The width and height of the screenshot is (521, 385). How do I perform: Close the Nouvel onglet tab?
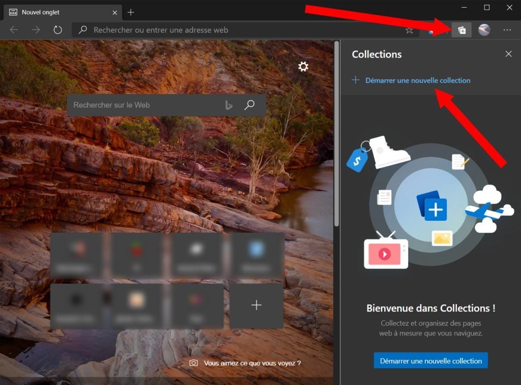(x=115, y=13)
